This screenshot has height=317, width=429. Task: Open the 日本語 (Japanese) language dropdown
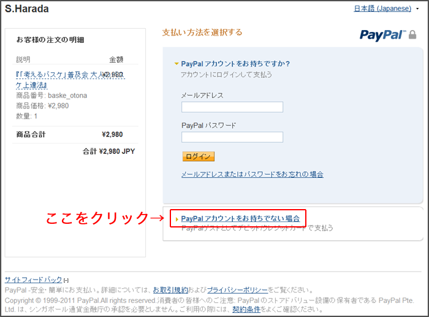[382, 9]
